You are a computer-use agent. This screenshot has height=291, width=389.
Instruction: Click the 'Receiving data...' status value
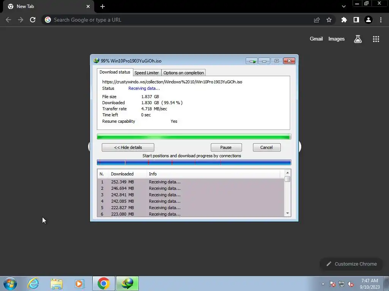pyautogui.click(x=144, y=88)
